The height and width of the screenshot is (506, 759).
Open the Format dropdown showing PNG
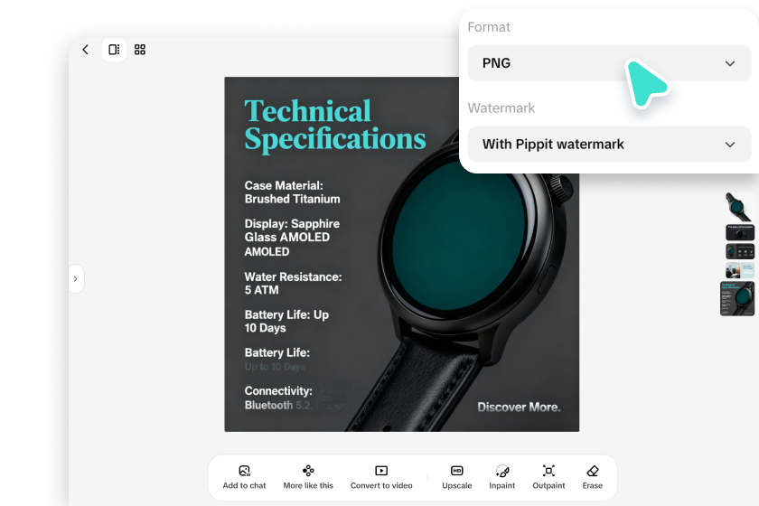click(x=609, y=63)
